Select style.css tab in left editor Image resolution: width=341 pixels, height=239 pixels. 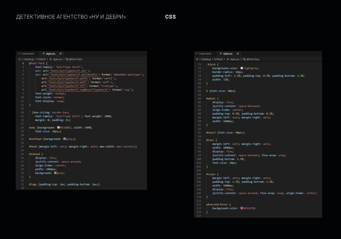(x=50, y=54)
